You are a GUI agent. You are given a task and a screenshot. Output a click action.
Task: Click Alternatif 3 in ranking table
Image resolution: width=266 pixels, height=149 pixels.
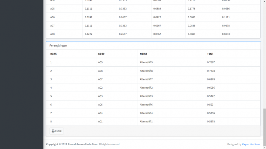(x=146, y=96)
